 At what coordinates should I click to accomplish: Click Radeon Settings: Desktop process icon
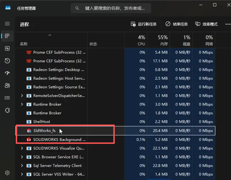tap(29, 70)
